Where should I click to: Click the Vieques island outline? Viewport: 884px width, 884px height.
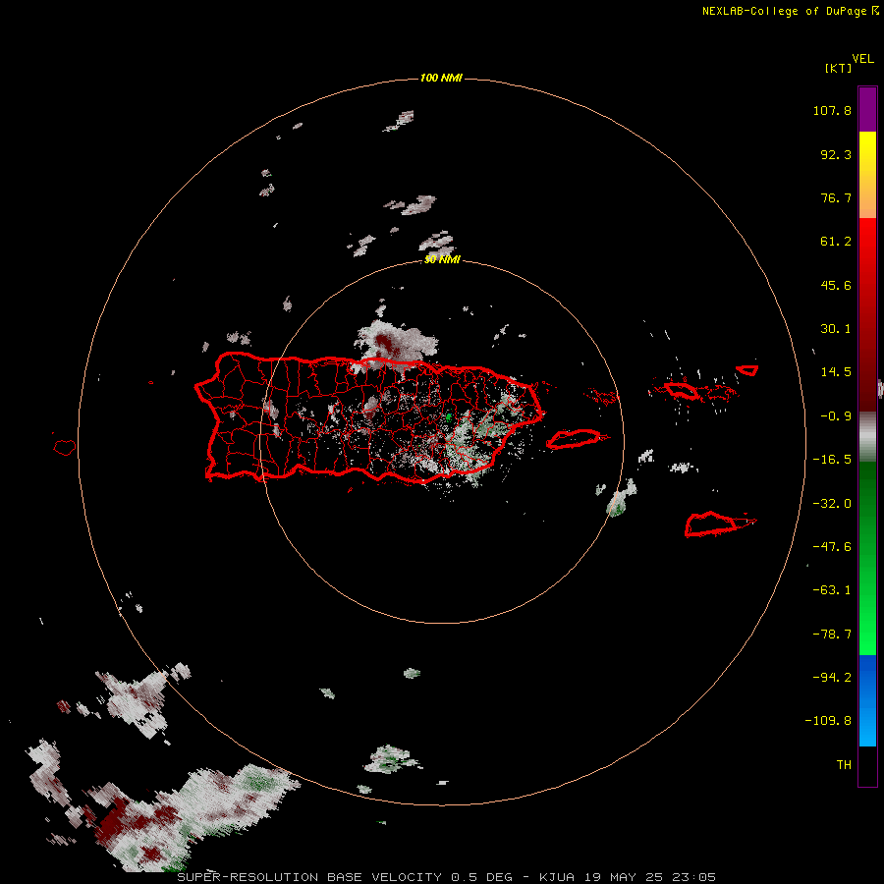pos(574,439)
